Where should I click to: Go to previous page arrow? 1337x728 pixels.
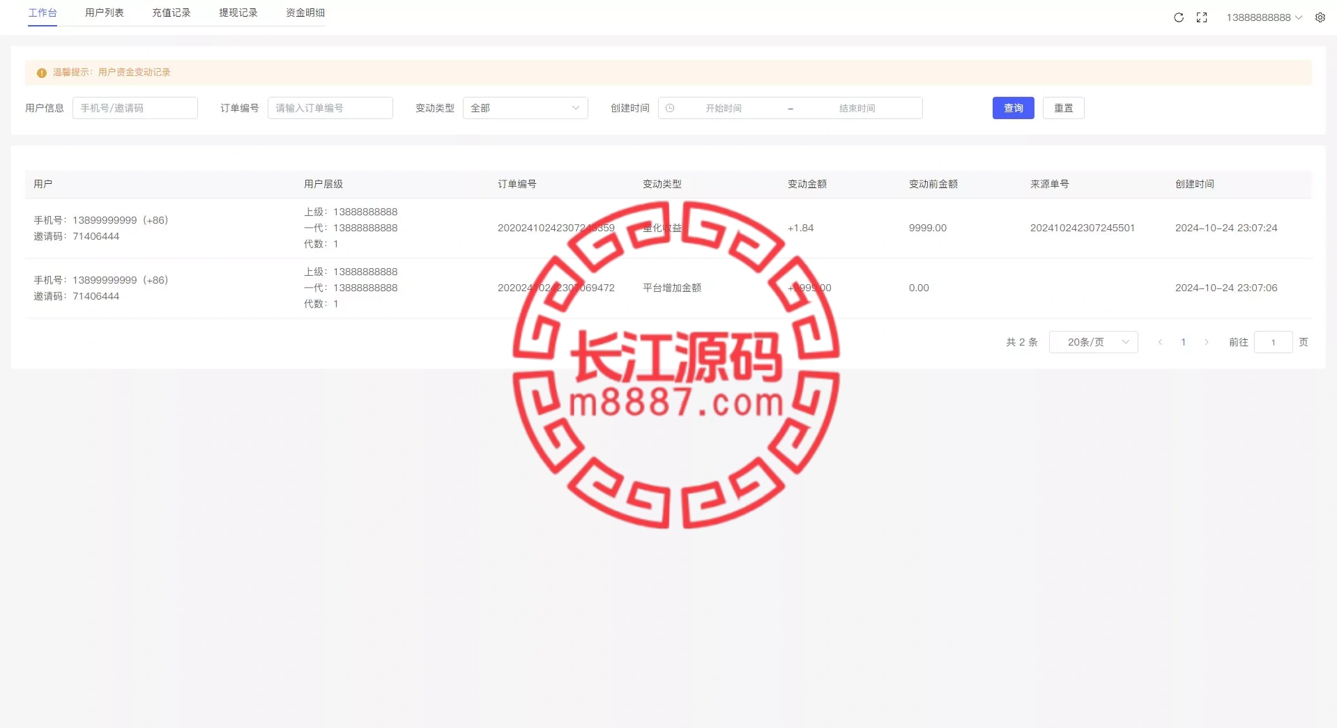tap(1160, 342)
